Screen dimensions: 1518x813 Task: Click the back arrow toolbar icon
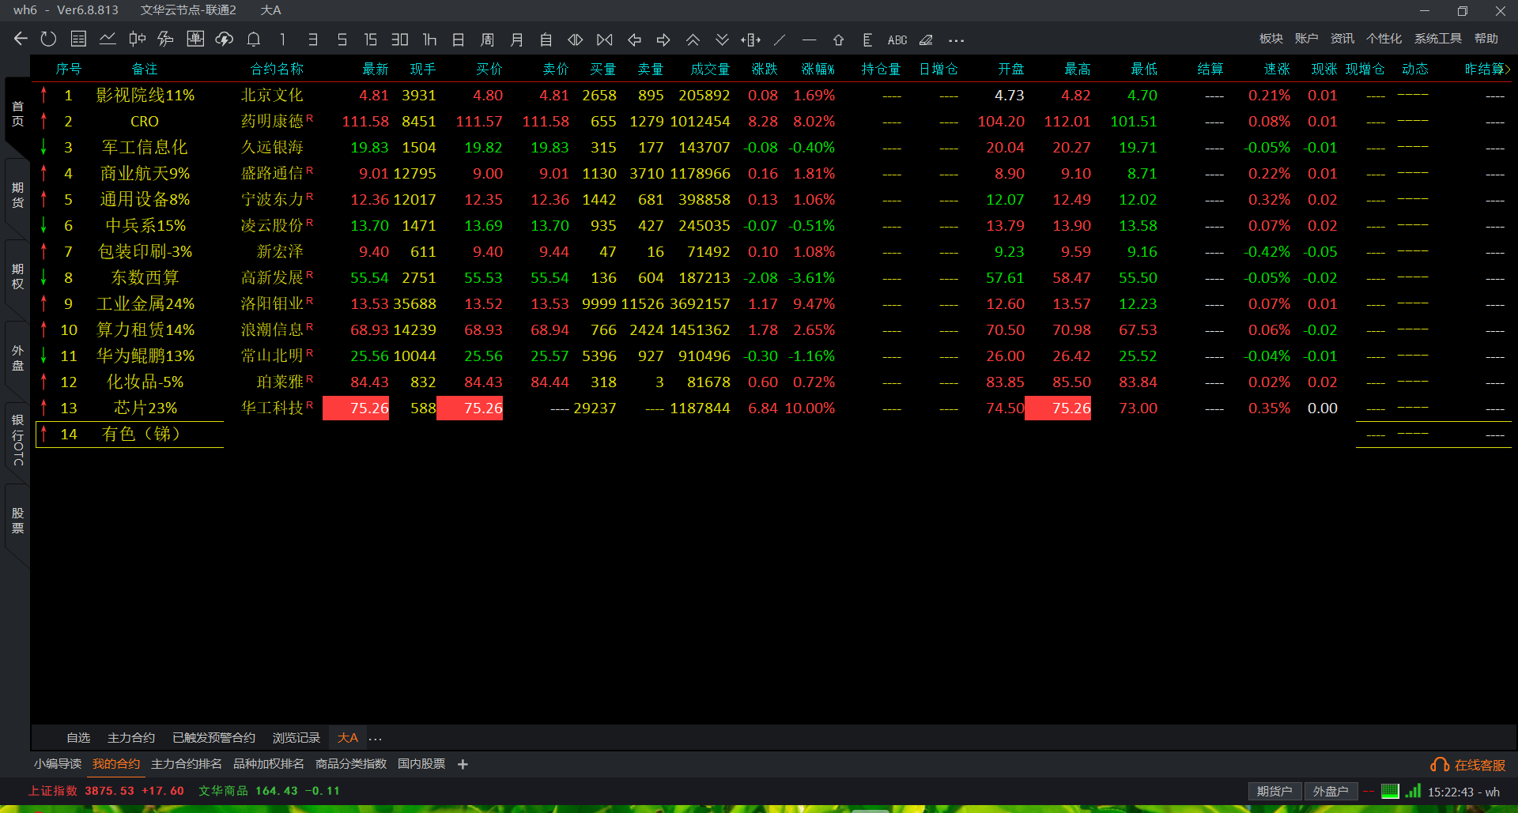21,39
